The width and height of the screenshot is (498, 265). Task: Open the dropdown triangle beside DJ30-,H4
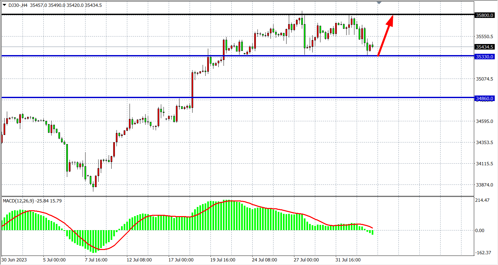click(4, 5)
